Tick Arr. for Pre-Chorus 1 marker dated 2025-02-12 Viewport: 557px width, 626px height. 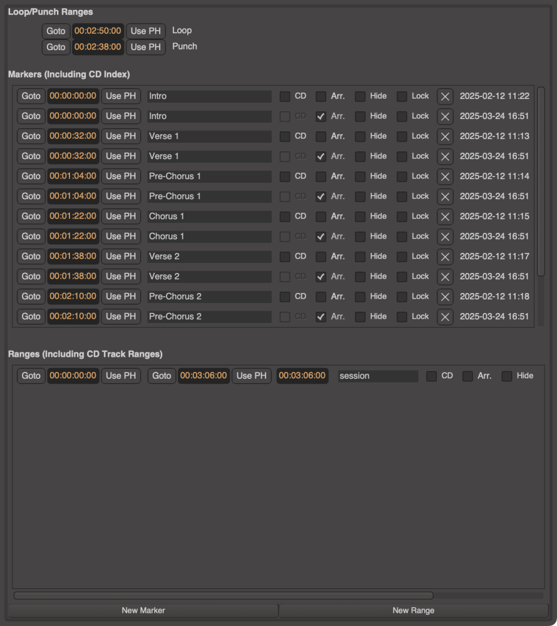[x=321, y=176]
